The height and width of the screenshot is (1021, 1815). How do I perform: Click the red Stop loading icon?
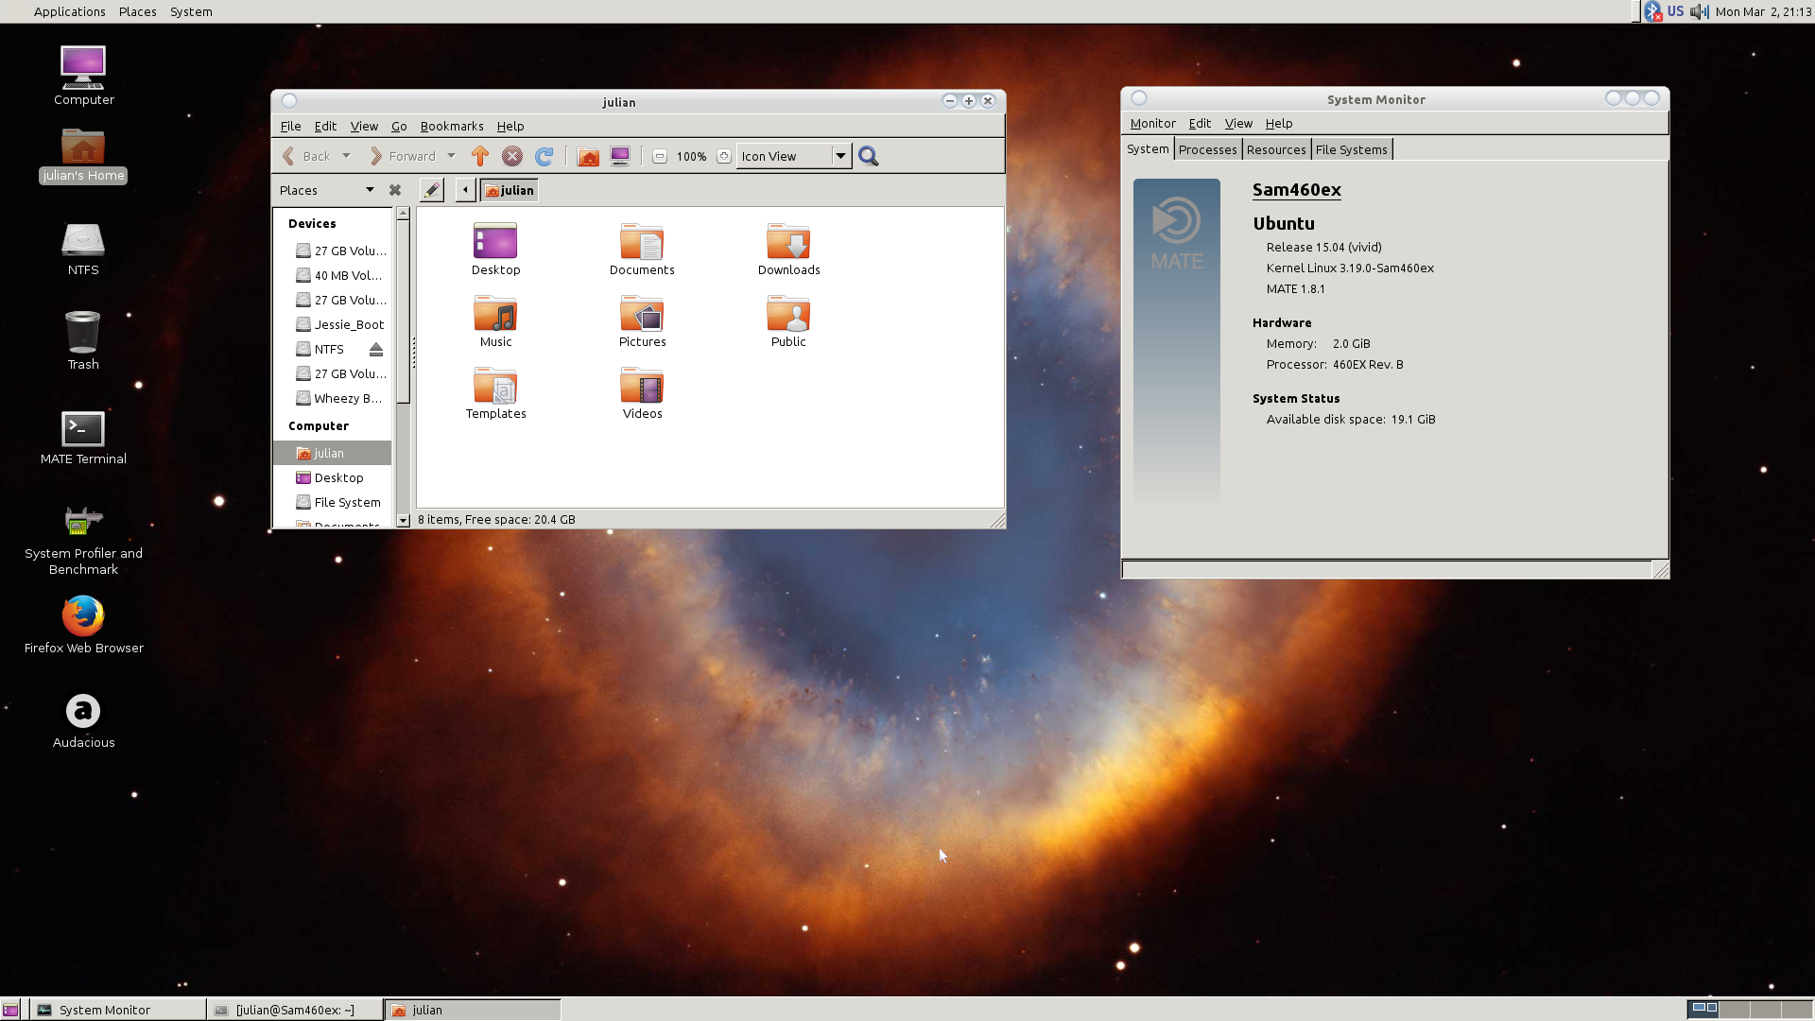[x=511, y=156]
